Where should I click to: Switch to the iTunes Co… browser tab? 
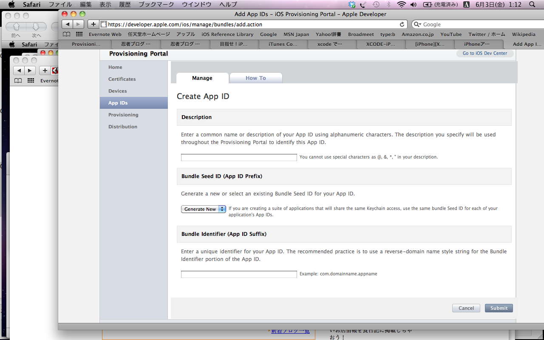tap(283, 44)
